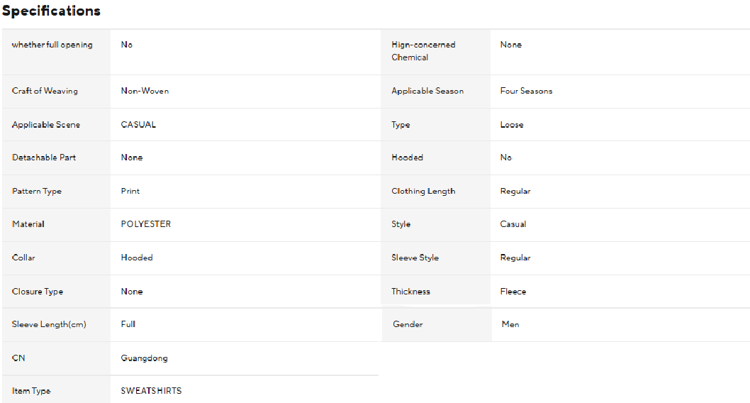Screen dimensions: 750x403
Task: Click the Specifications heading
Action: click(x=51, y=11)
